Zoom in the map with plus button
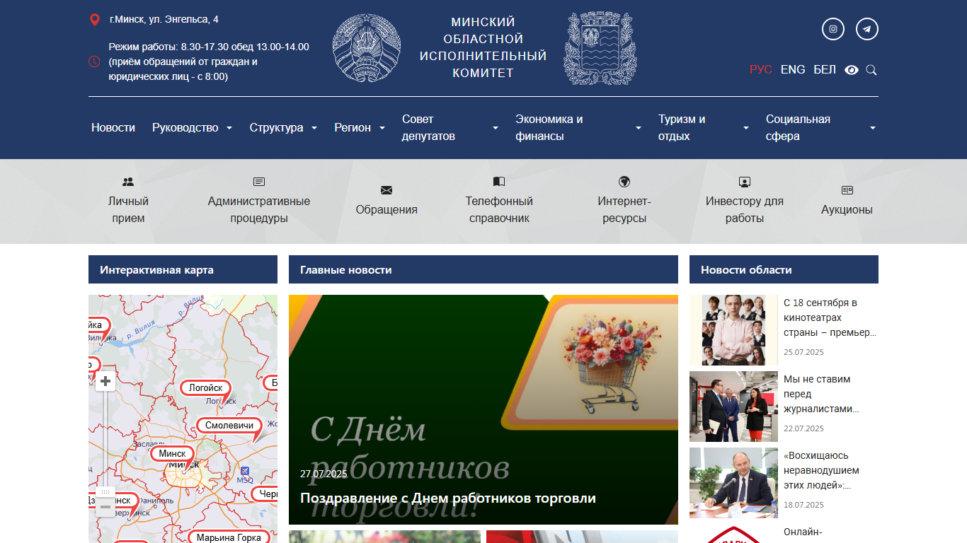 105,382
